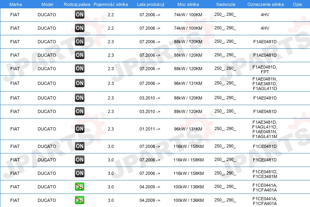The width and height of the screenshot is (310, 207).
Task: Click the Model column header
Action: coord(47,4)
